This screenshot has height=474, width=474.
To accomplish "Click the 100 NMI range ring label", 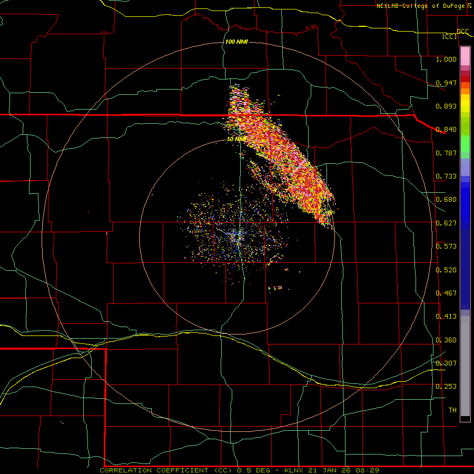I will [236, 42].
